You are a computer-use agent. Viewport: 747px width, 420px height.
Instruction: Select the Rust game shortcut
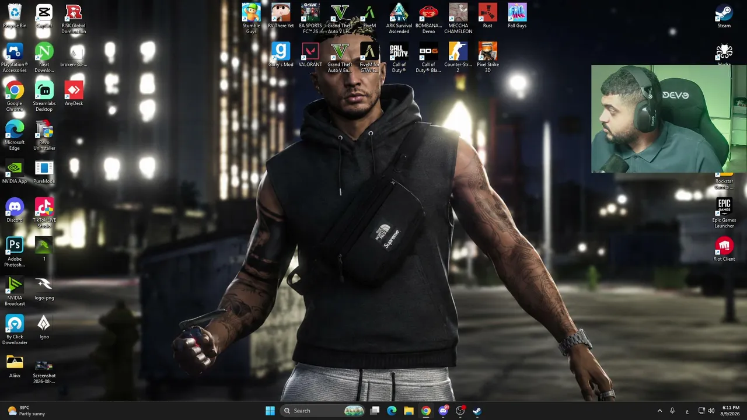488,16
